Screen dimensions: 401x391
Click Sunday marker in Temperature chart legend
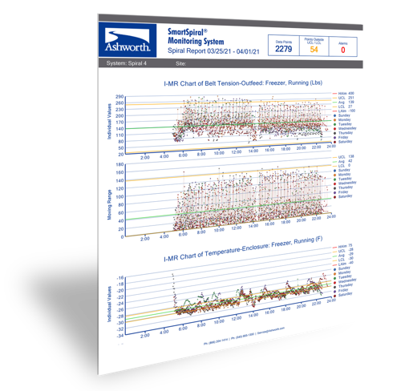pyautogui.click(x=334, y=269)
